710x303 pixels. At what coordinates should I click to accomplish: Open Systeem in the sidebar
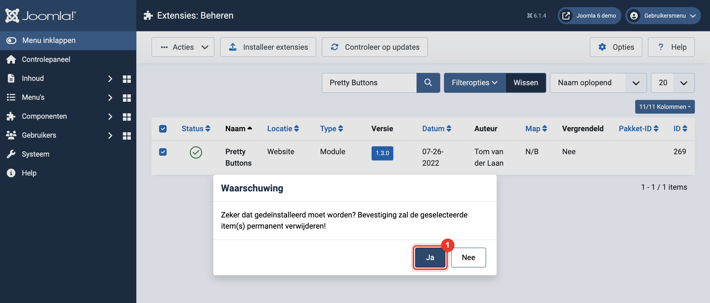(x=35, y=154)
